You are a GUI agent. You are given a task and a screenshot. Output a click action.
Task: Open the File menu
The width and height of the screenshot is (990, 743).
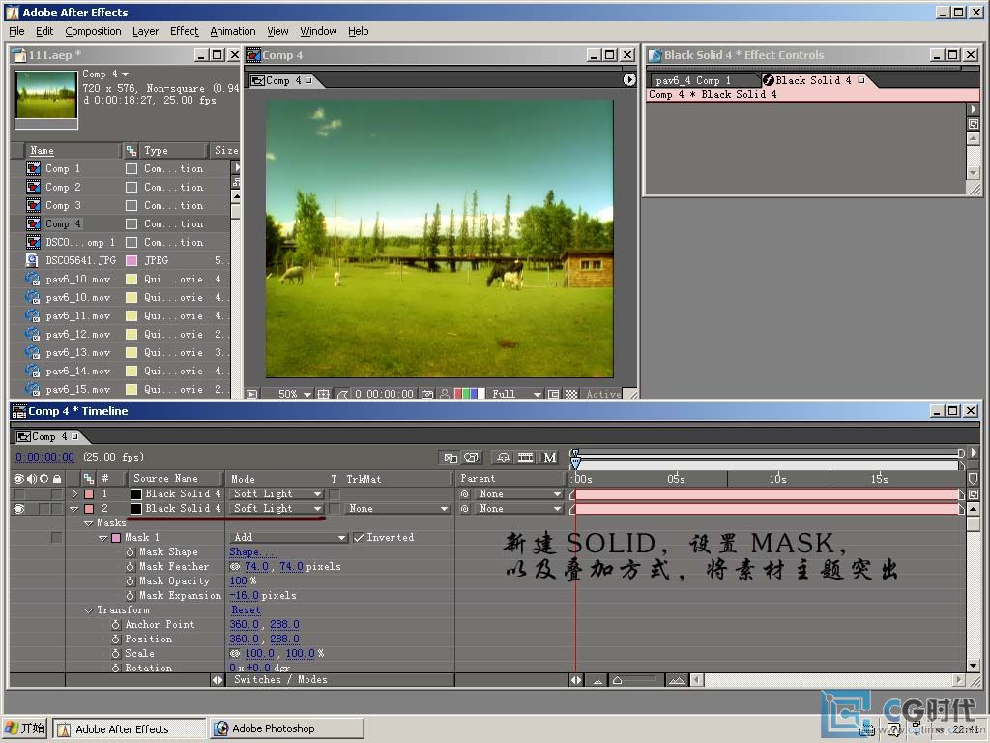[16, 31]
